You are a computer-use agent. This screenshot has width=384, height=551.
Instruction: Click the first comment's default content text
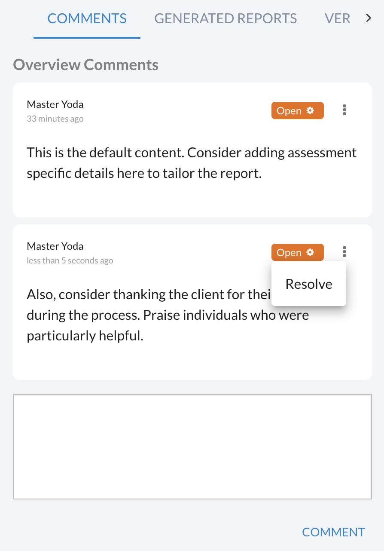[x=192, y=163]
